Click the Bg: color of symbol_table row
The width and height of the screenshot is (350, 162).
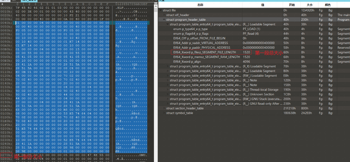330,113
